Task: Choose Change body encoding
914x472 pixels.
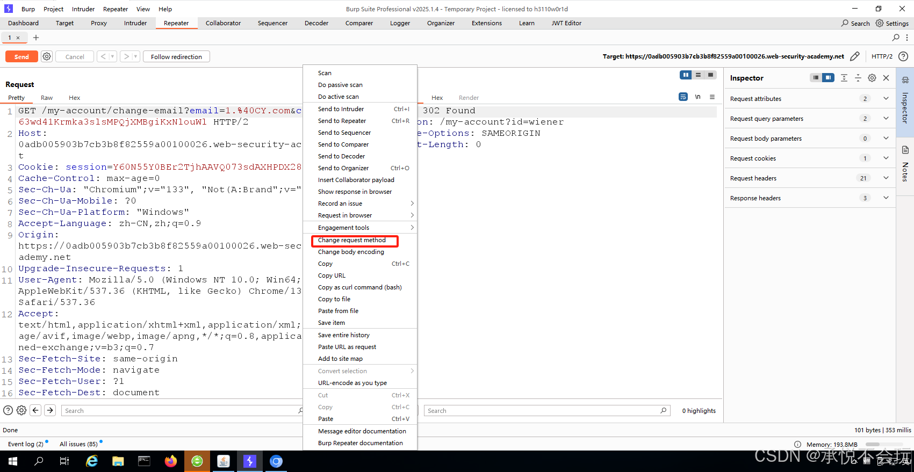Action: [360, 252]
